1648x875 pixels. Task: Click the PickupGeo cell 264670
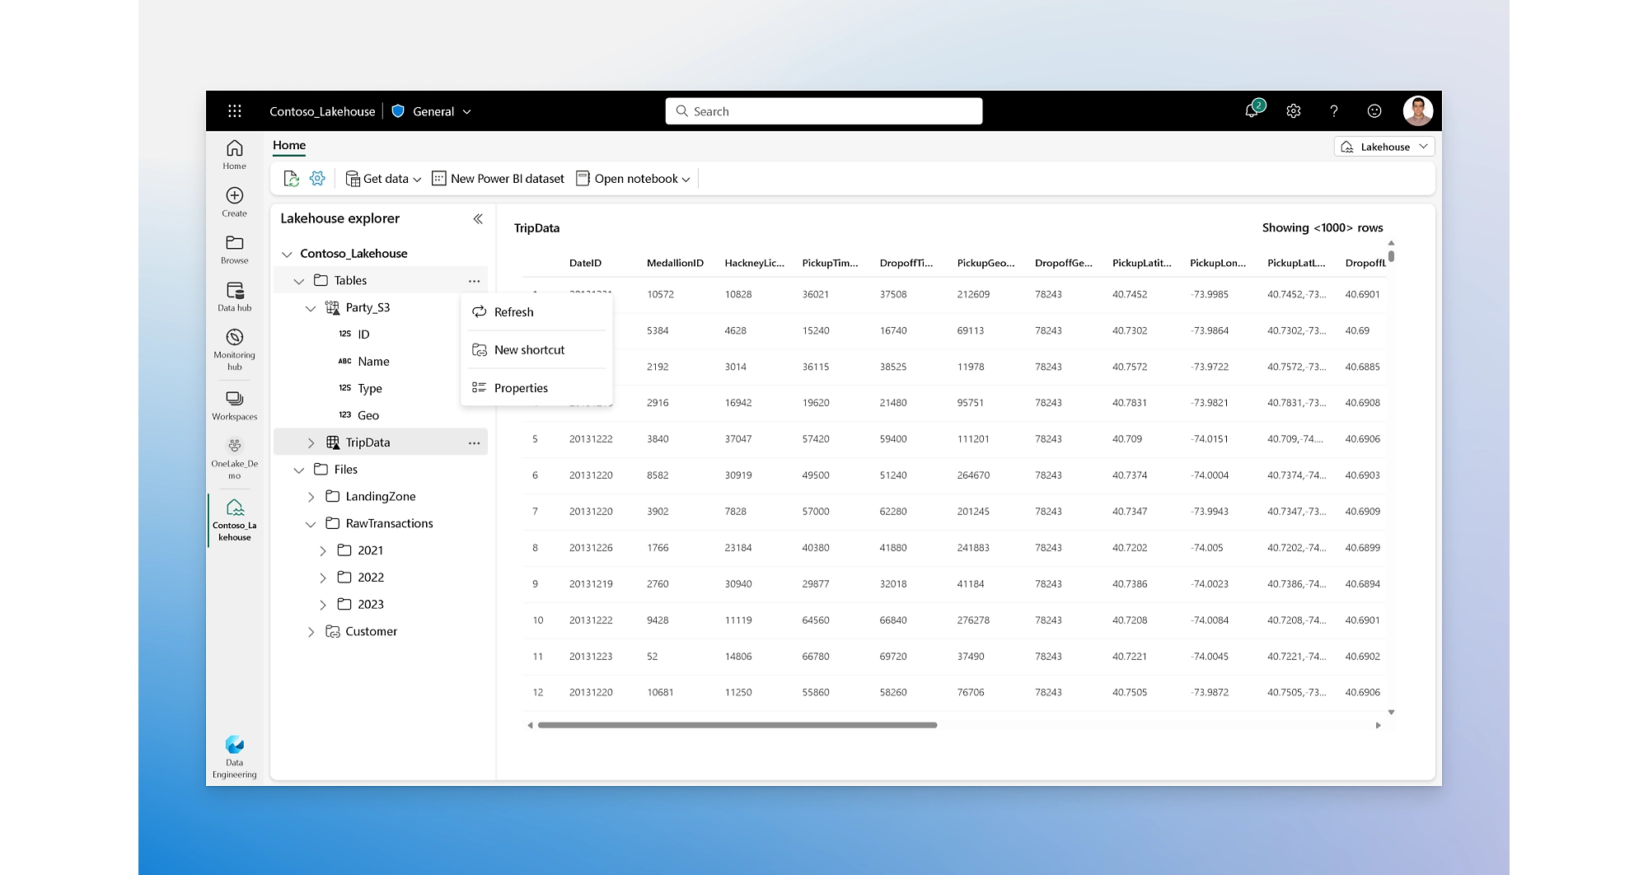point(972,475)
